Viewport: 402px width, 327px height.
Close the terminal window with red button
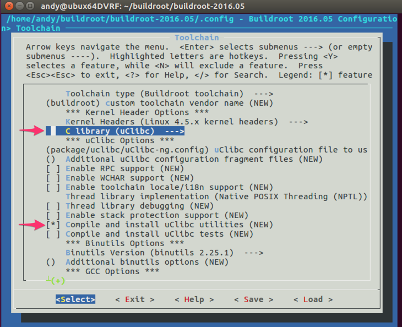9,6
